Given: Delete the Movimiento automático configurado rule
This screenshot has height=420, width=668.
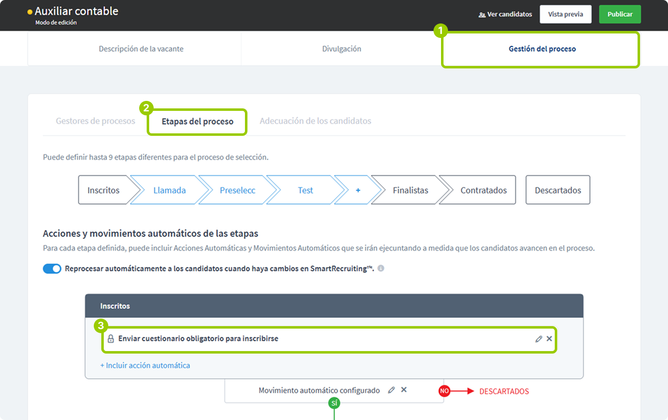Looking at the screenshot, I should coord(404,390).
